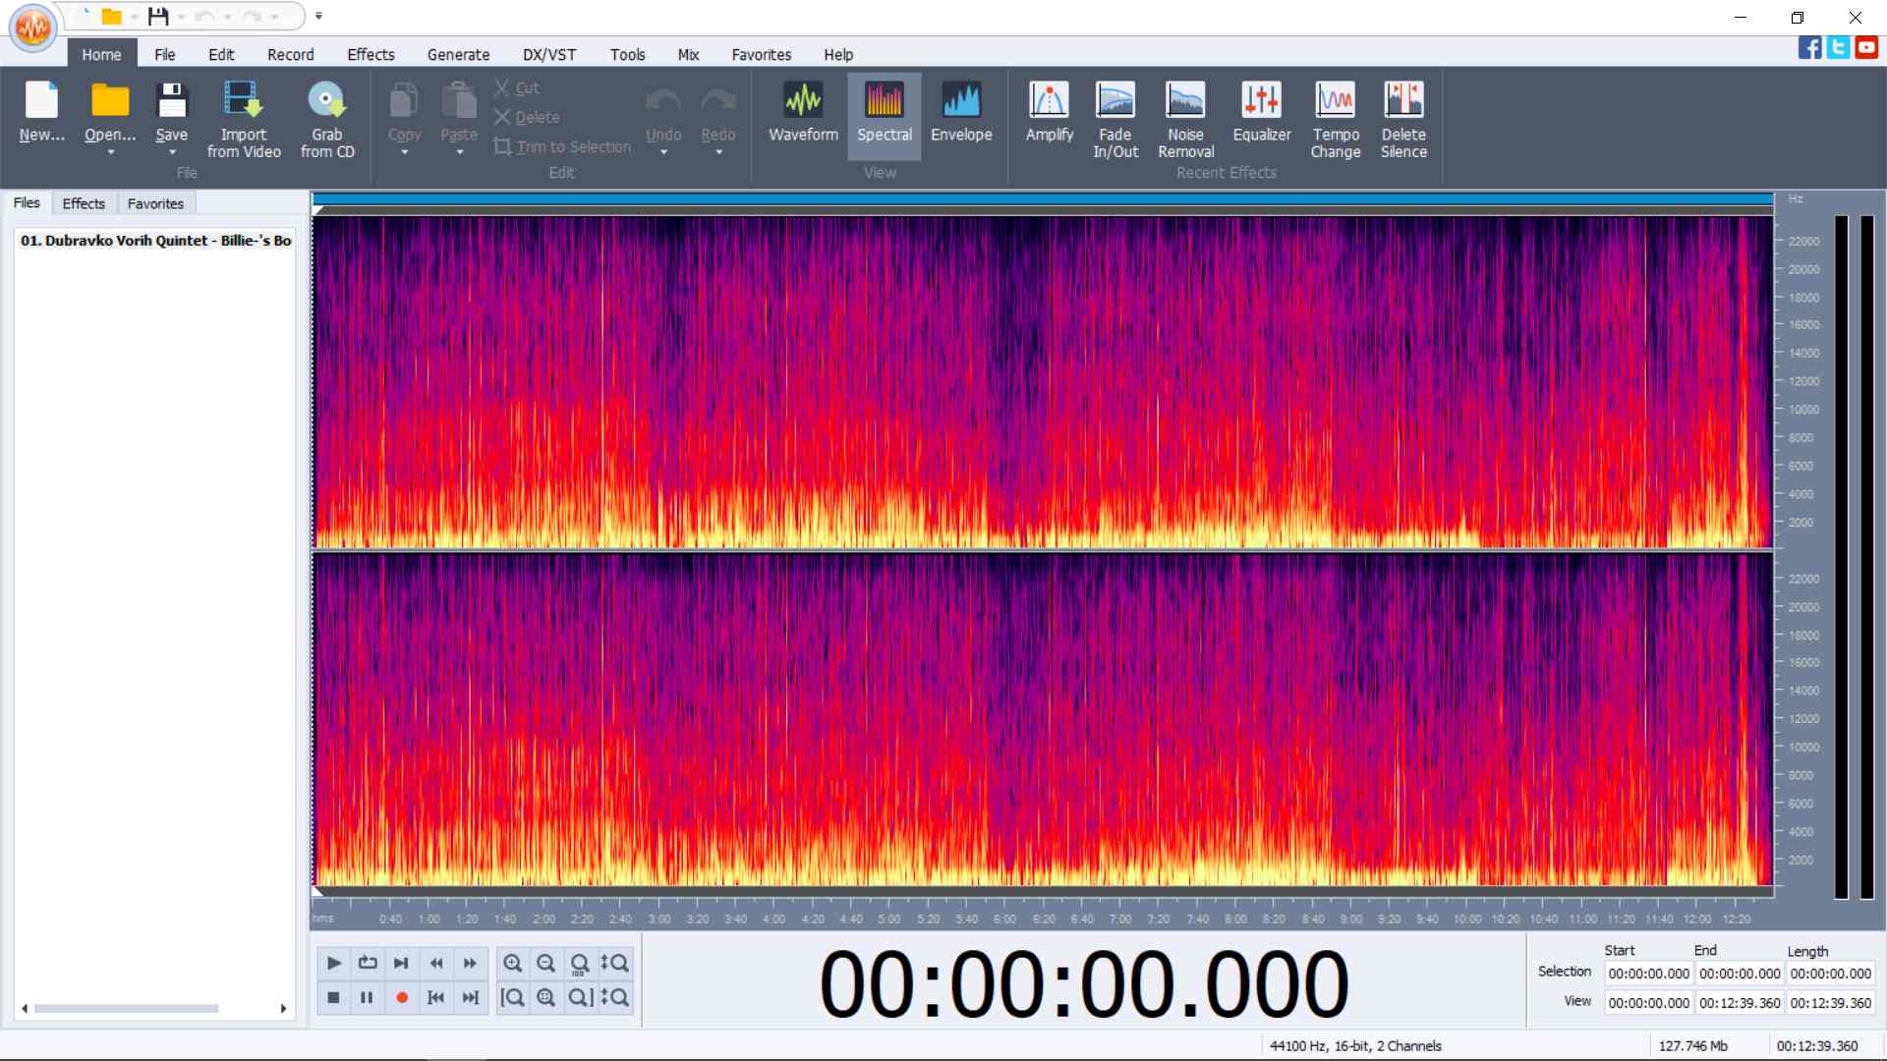Viewport: 1887px width, 1061px height.
Task: Expand the Open button dropdown arrow
Action: [x=110, y=152]
